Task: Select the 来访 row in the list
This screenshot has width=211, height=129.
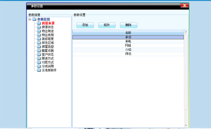Action: click(x=128, y=37)
